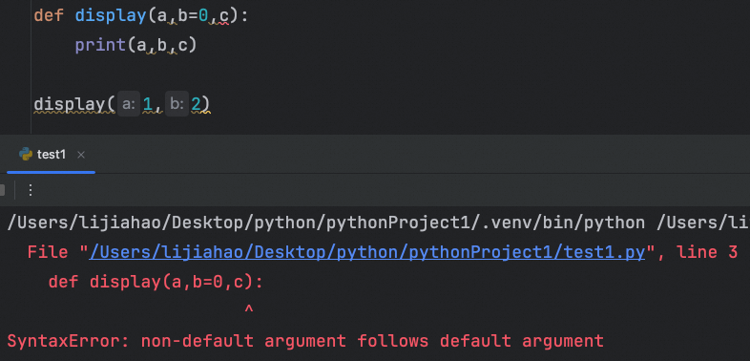
Task: Click the Python icon on test1 tab
Action: 26,154
